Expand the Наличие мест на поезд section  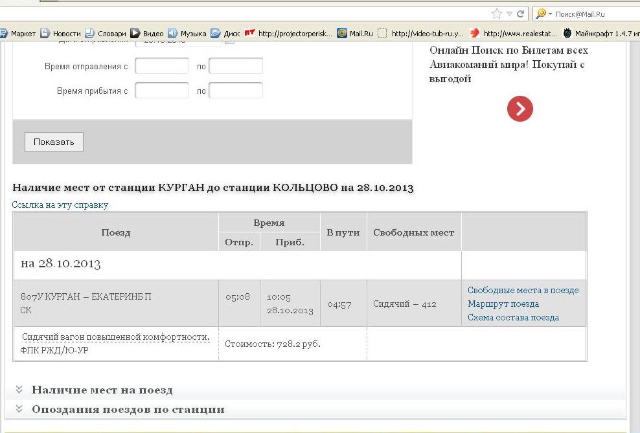[102, 390]
